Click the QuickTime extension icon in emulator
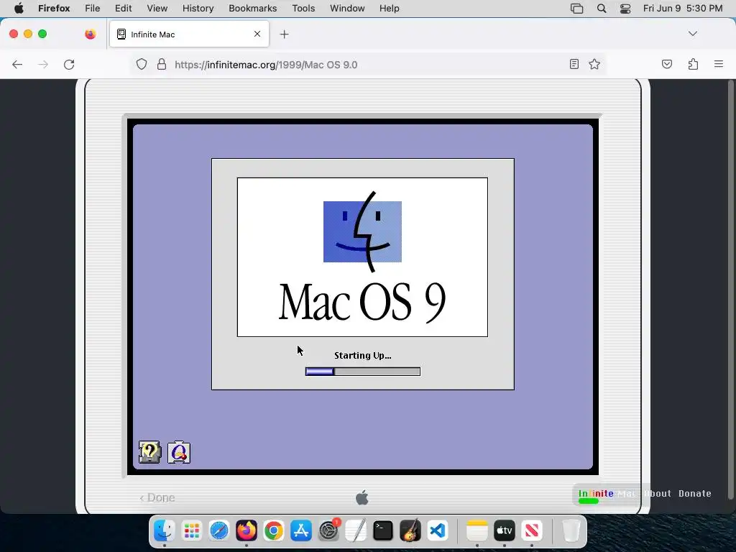 point(179,453)
